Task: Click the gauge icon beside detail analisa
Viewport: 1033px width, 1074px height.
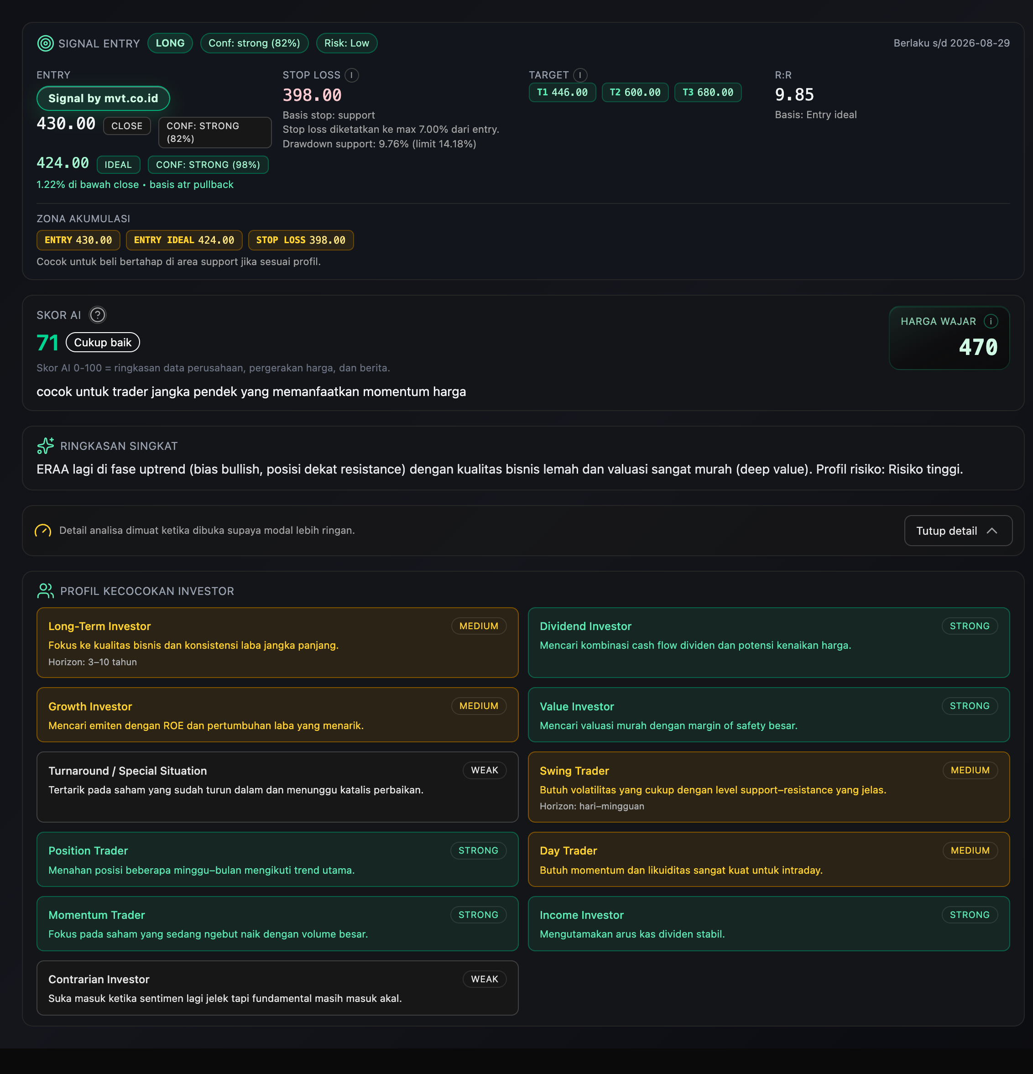Action: (43, 531)
